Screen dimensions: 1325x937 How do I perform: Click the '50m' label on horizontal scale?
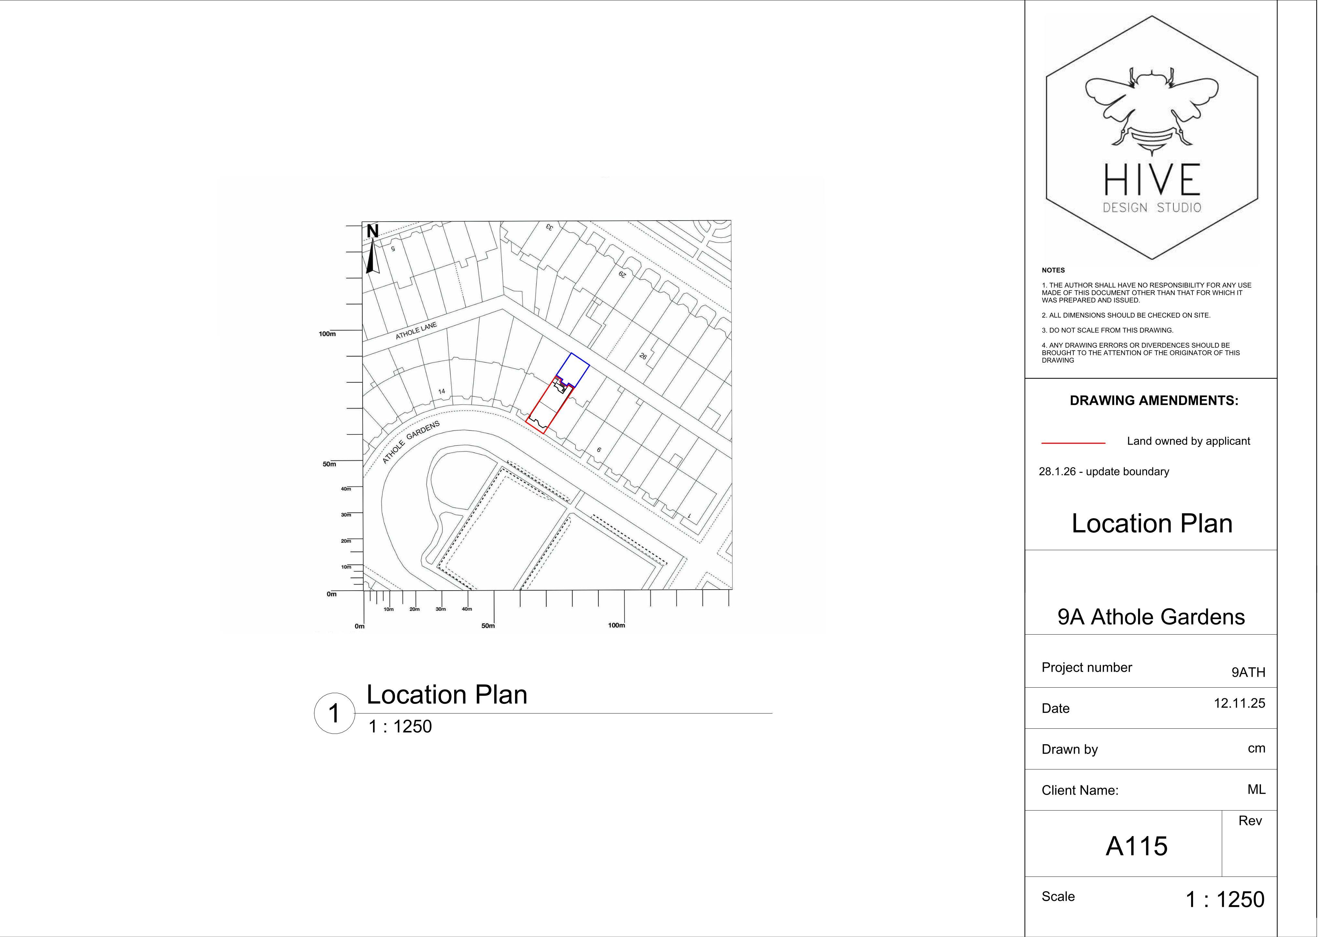coord(488,626)
